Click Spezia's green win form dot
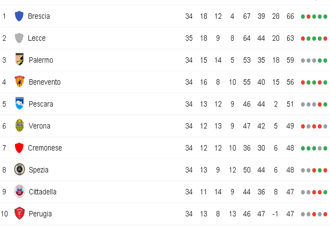This screenshot has height=226, width=330. (320, 170)
